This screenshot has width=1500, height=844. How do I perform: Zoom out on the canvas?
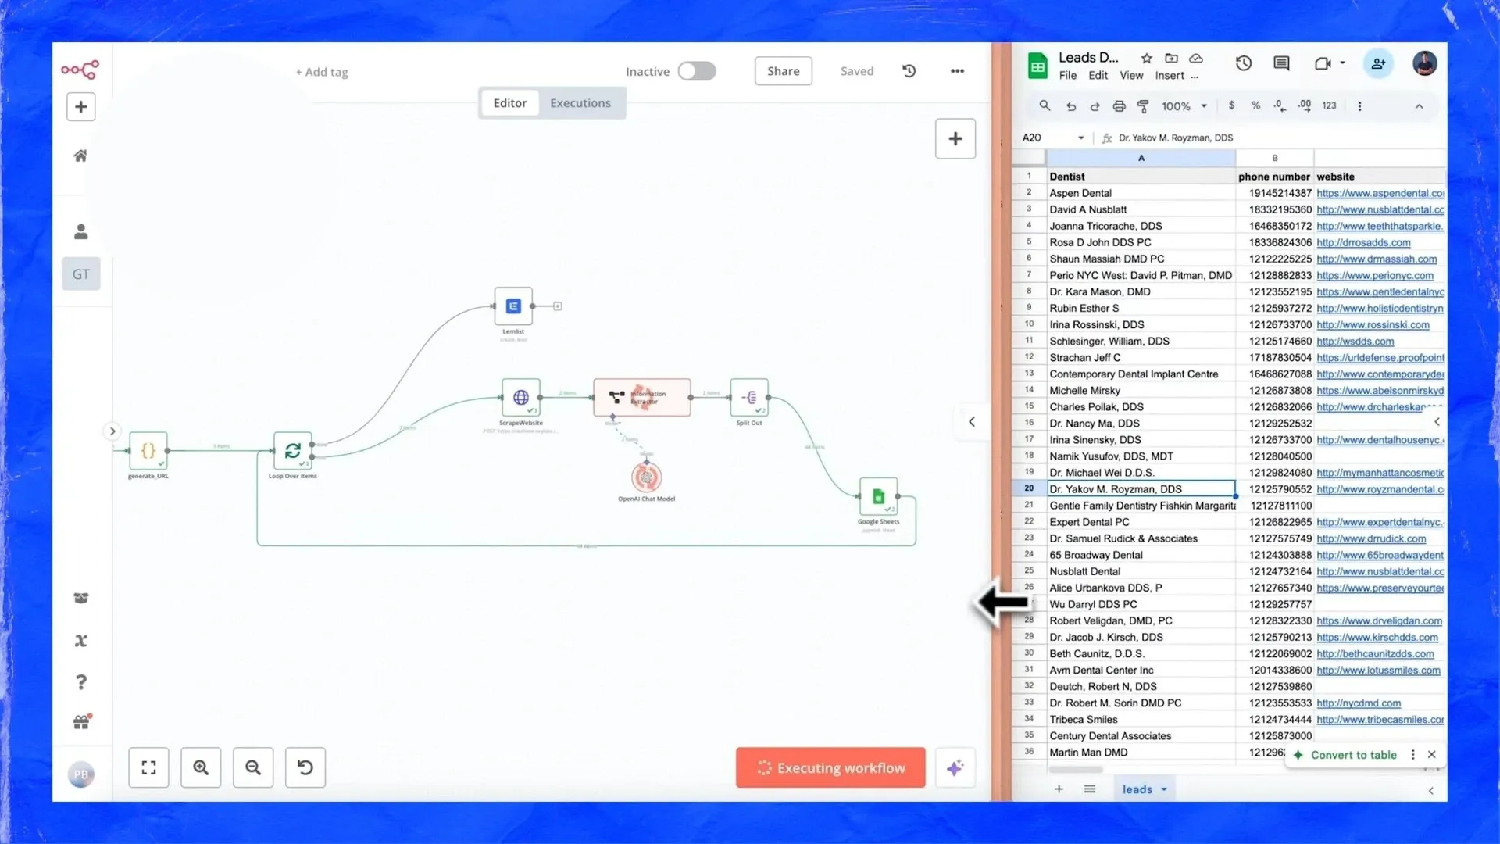[253, 767]
